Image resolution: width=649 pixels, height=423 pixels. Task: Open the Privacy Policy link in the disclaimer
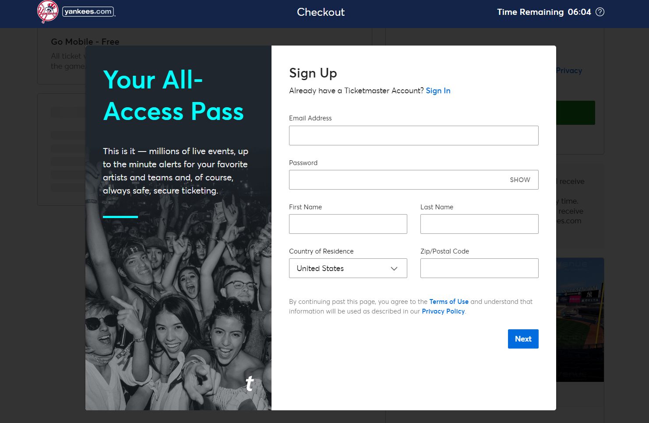[x=443, y=311]
